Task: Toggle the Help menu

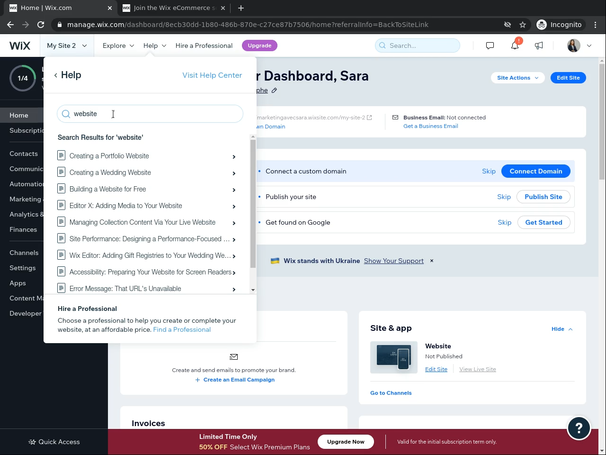Action: [155, 45]
